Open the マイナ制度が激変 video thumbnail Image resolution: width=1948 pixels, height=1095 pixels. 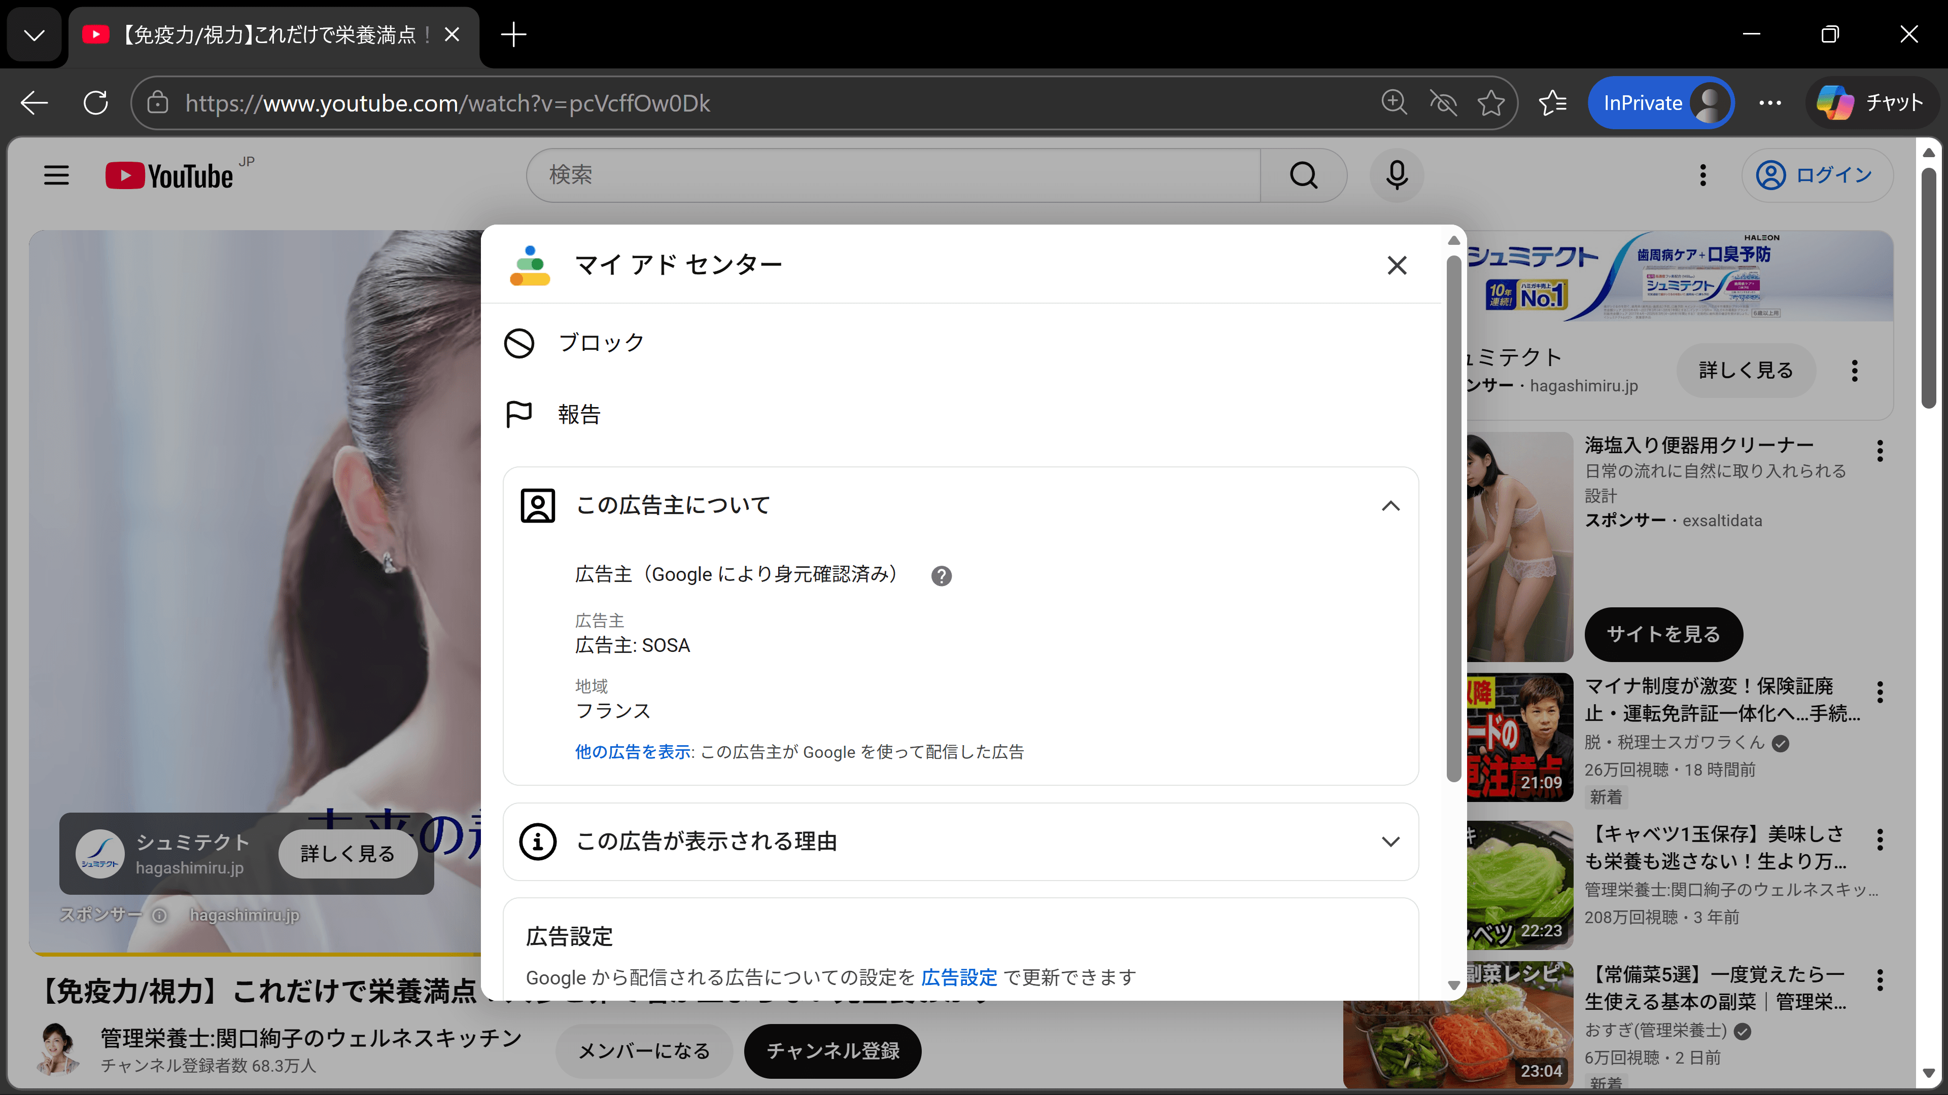pos(1520,738)
